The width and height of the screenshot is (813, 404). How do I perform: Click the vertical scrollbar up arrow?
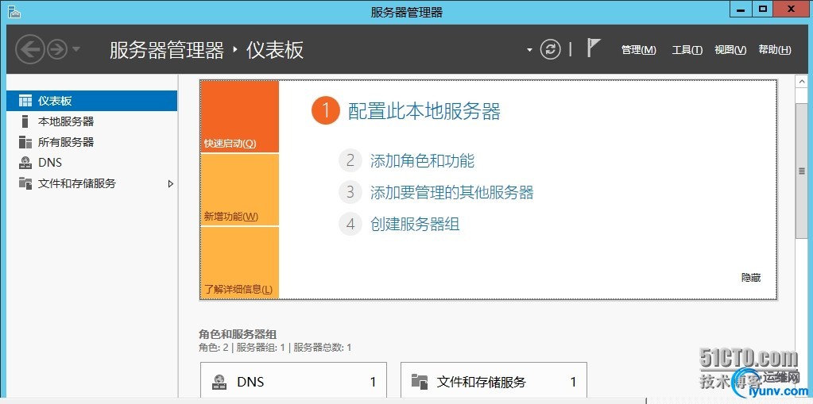(x=802, y=82)
